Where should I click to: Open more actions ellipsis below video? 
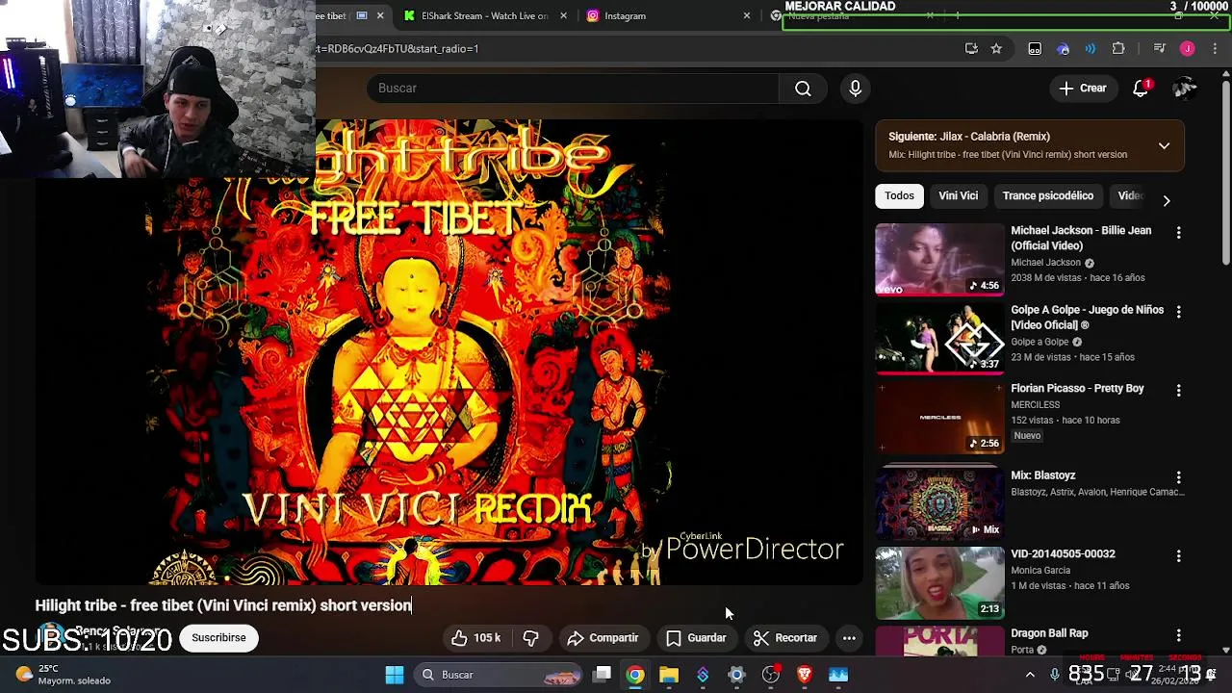click(x=849, y=638)
